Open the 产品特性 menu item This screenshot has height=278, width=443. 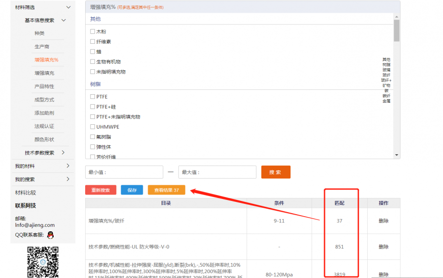[44, 86]
